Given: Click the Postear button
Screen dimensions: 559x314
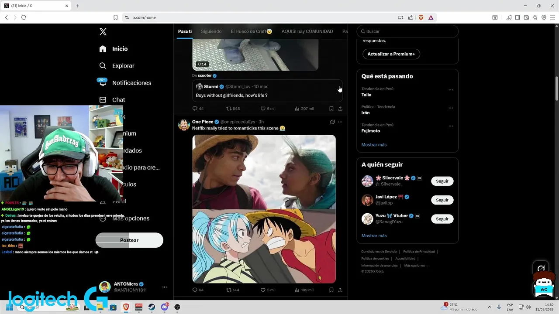Looking at the screenshot, I should pos(129,240).
